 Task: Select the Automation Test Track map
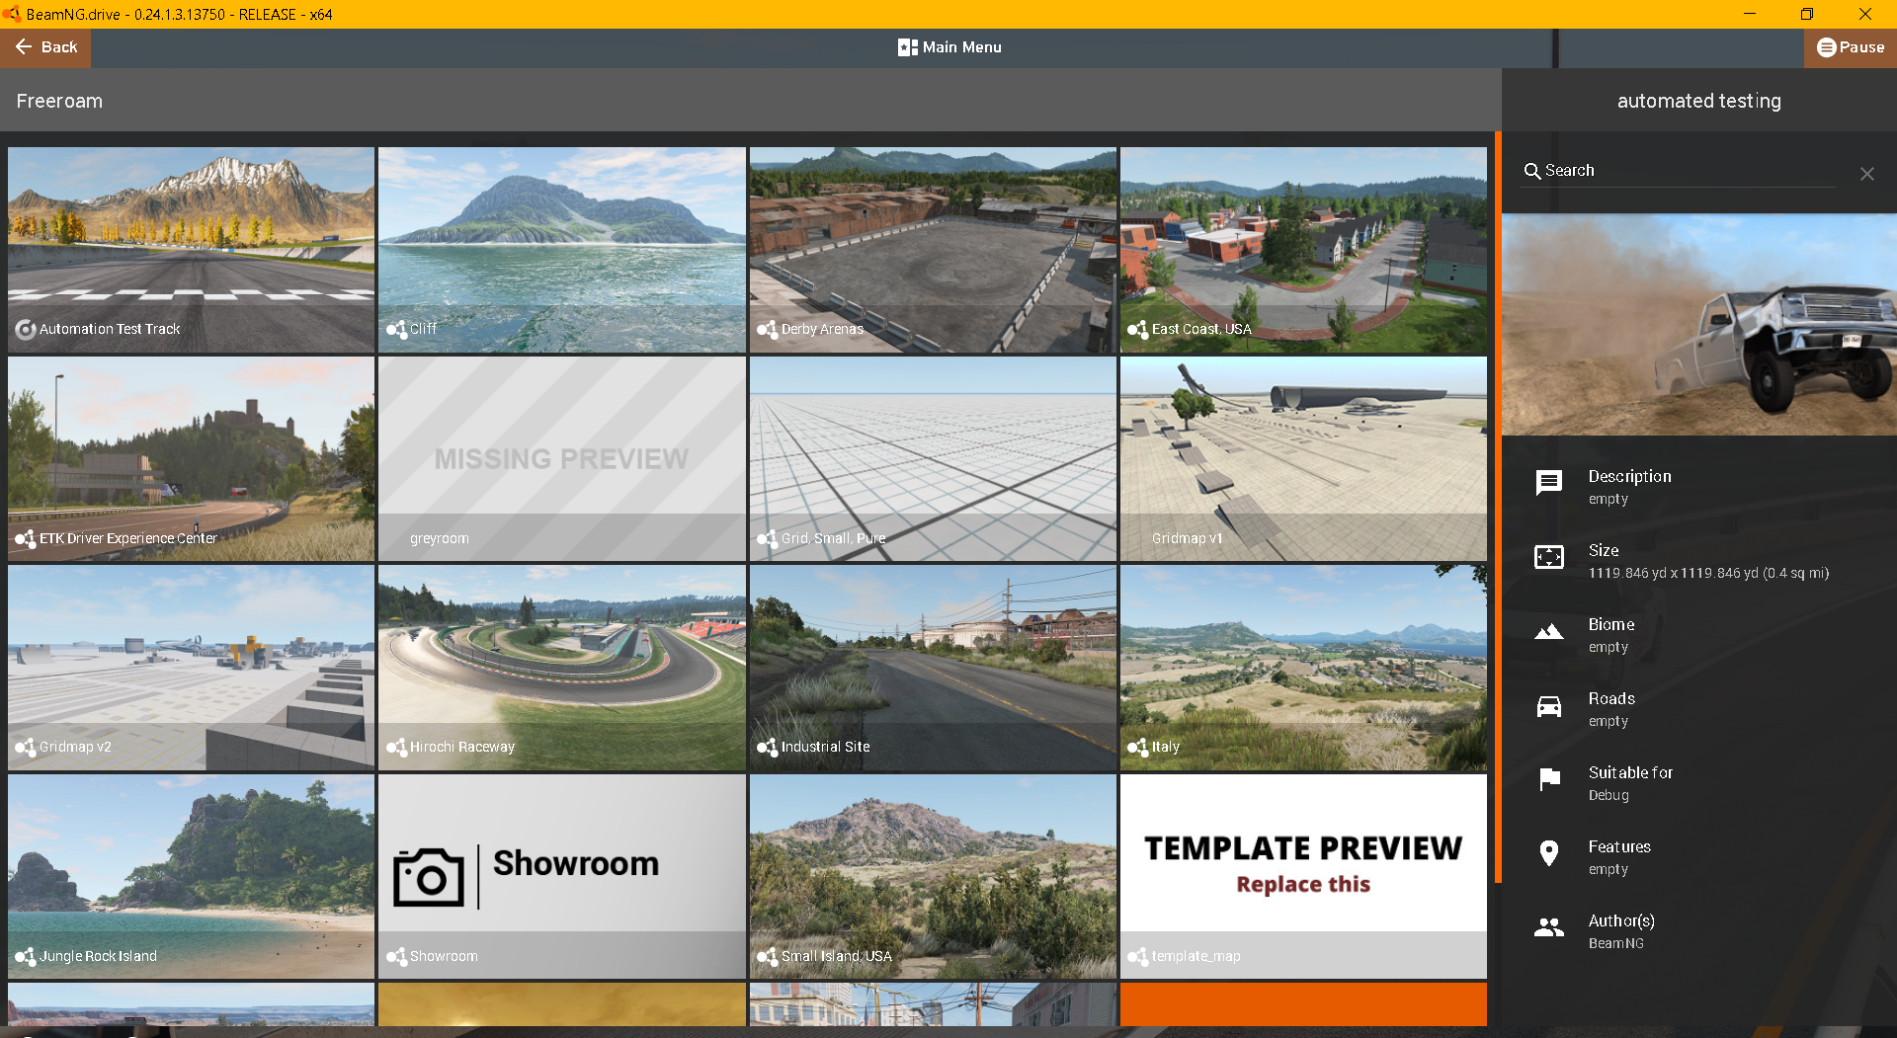(x=191, y=250)
